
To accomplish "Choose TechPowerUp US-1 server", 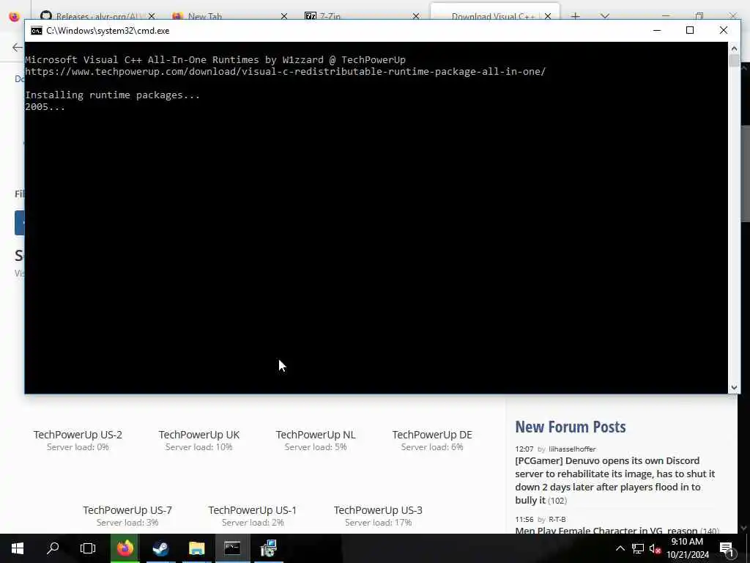I will pyautogui.click(x=253, y=510).
